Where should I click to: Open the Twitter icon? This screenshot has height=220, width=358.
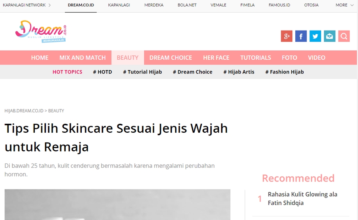[315, 36]
